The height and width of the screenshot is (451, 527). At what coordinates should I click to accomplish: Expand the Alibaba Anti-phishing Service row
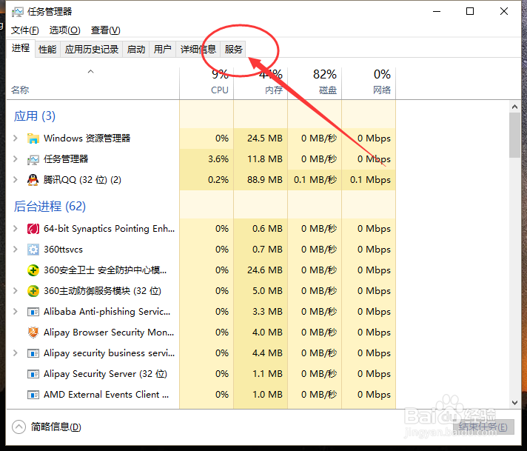coord(15,312)
